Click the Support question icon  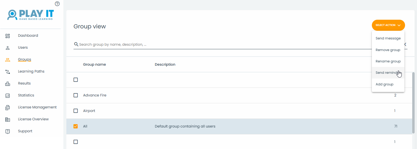(8, 131)
